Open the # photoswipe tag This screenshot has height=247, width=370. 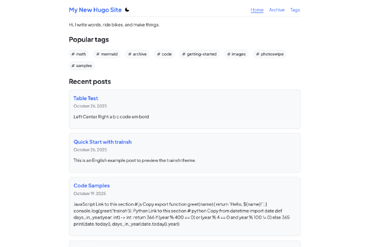pos(269,54)
